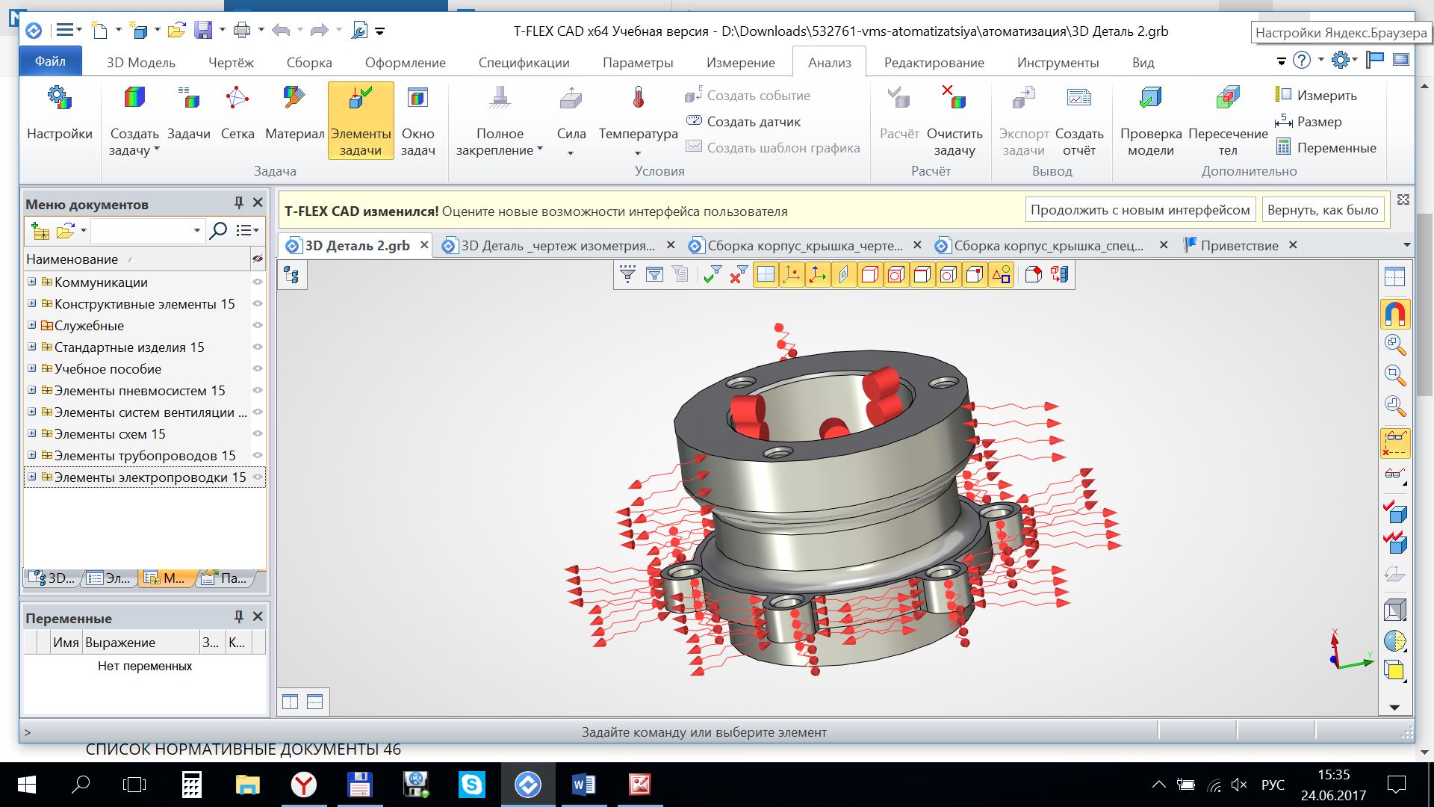This screenshot has width=1434, height=807.
Task: Click red cross clear filter icon
Action: [x=739, y=274]
